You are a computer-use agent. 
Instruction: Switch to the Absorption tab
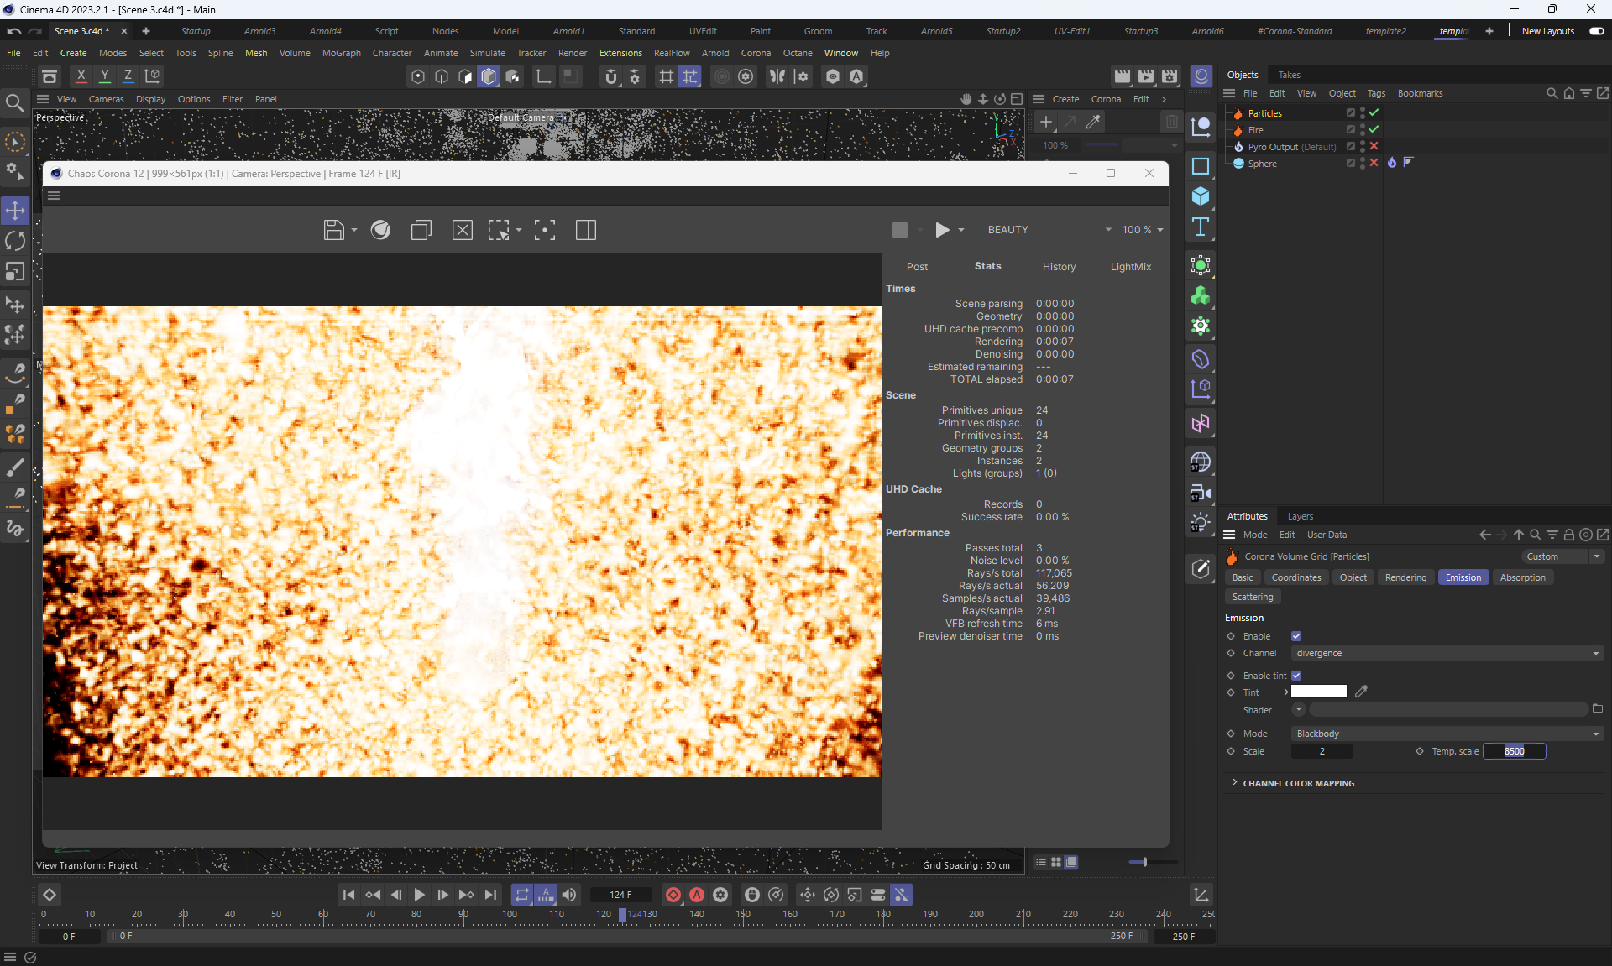click(x=1522, y=577)
